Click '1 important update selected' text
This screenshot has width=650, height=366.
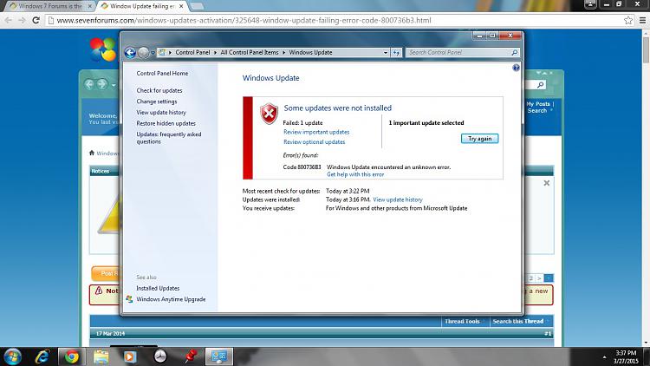pos(426,123)
